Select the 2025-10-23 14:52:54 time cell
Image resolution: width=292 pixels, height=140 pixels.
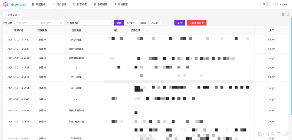[x=18, y=88]
